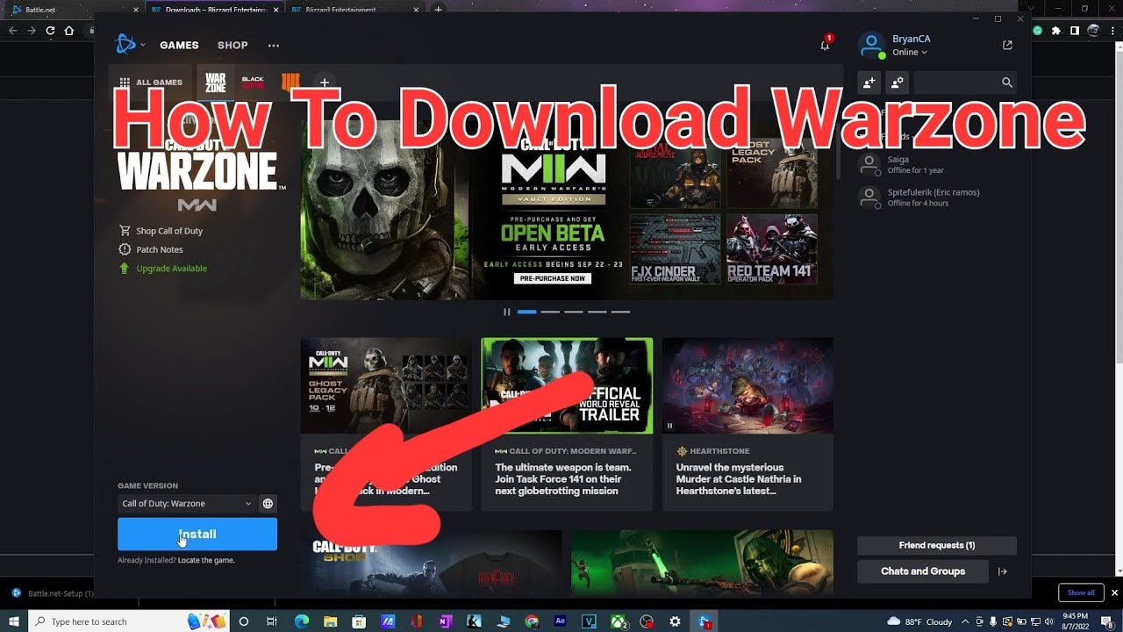The image size is (1123, 632).
Task: Open Windows Settings gear on taskbar
Action: pos(676,621)
